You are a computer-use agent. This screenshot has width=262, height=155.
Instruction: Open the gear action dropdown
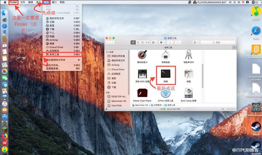(x=162, y=43)
